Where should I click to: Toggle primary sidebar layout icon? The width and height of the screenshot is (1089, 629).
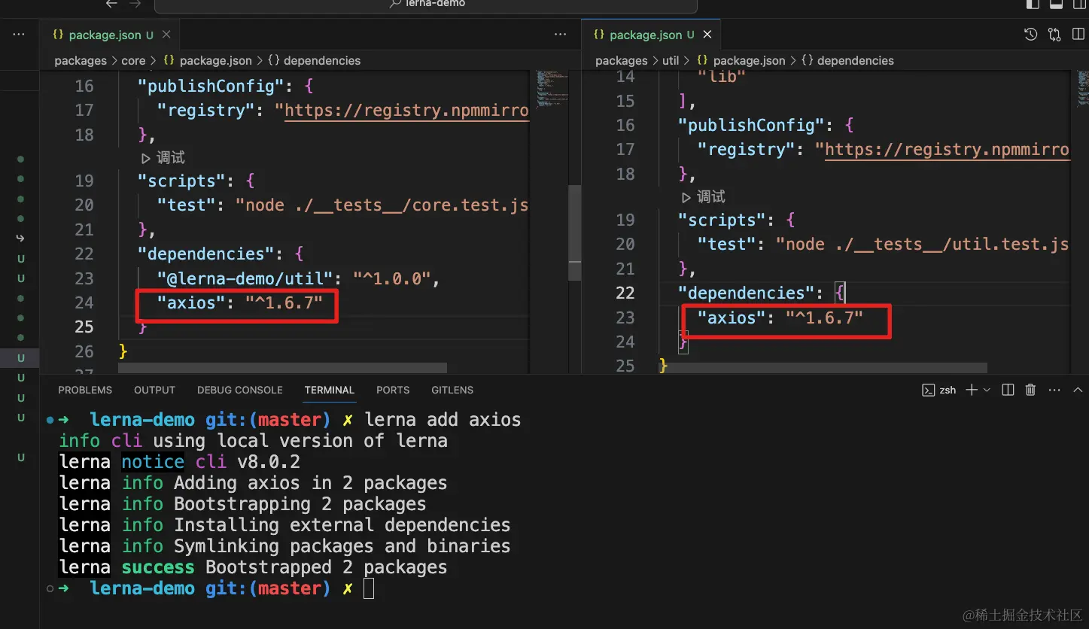point(1033,4)
